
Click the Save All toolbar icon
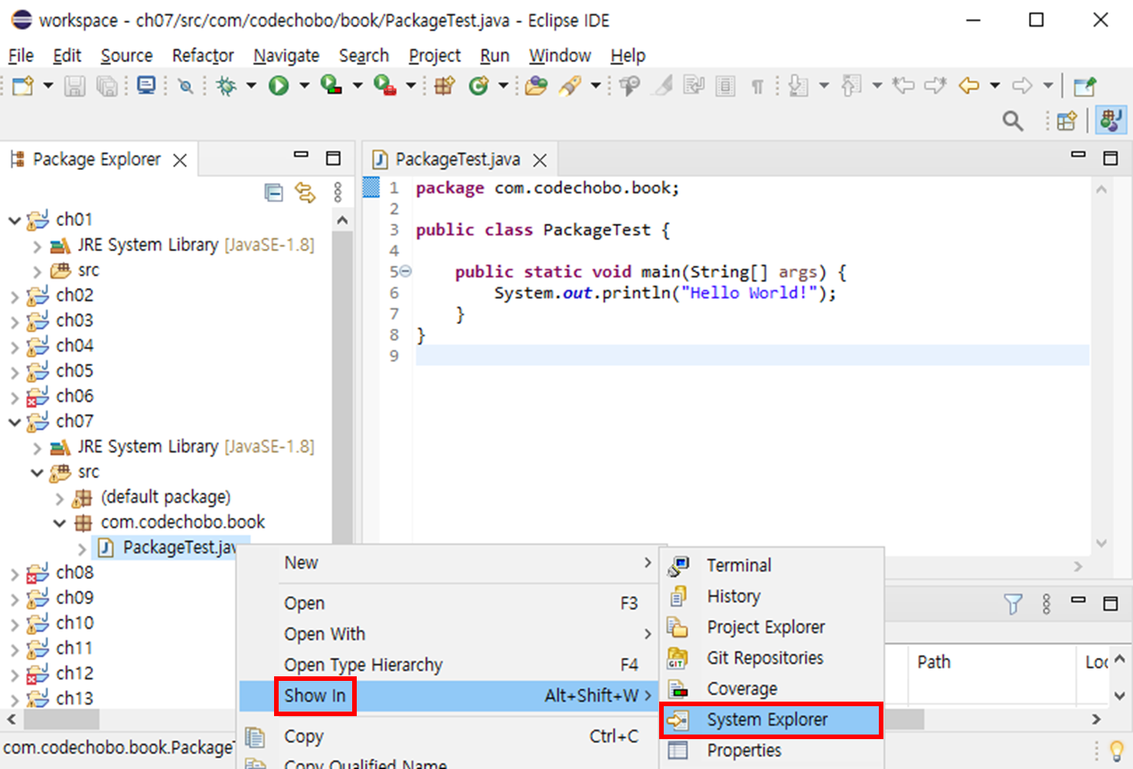(106, 86)
